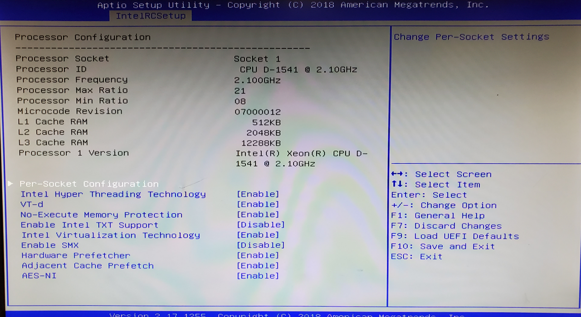Click the ESC: Exit hint

pos(417,257)
